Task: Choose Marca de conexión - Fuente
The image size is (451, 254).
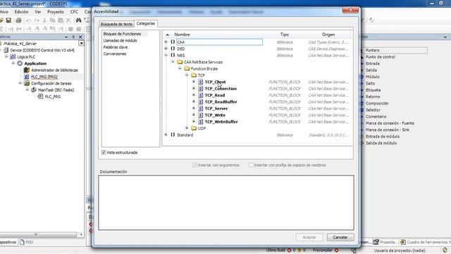Action: (390, 123)
